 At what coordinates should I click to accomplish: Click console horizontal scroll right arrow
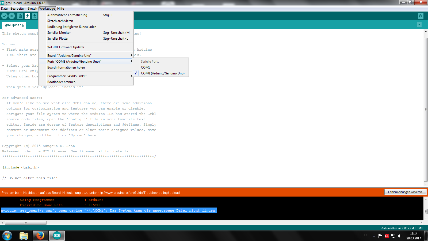click(421, 223)
